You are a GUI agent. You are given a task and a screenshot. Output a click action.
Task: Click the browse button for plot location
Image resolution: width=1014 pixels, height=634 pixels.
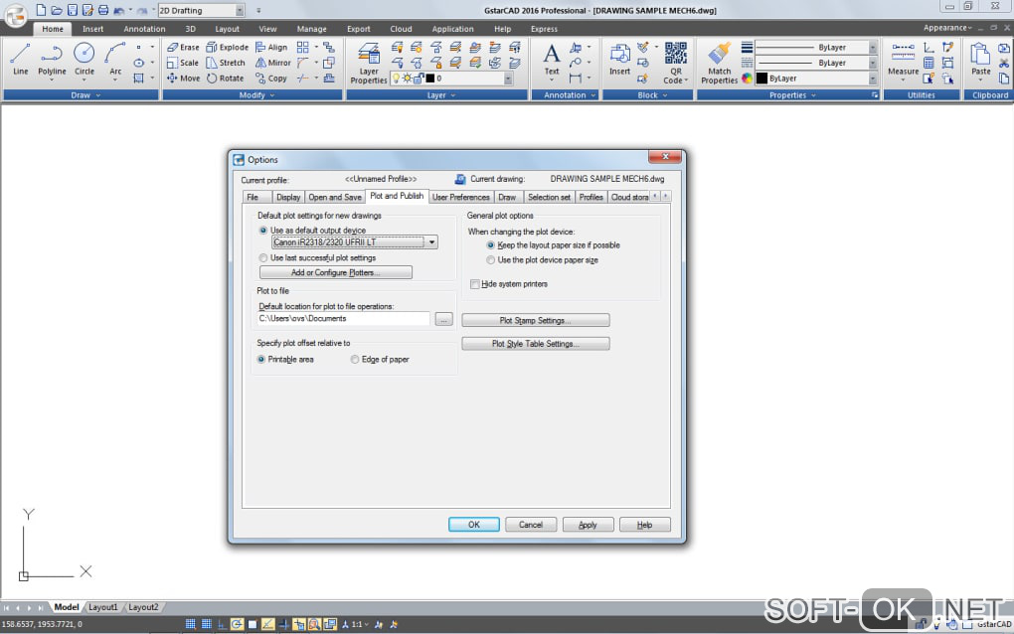pyautogui.click(x=443, y=319)
